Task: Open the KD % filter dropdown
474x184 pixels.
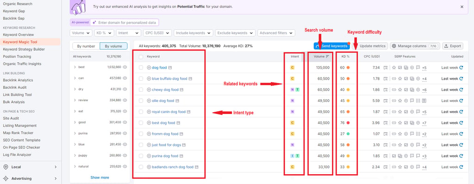Action: [x=104, y=33]
